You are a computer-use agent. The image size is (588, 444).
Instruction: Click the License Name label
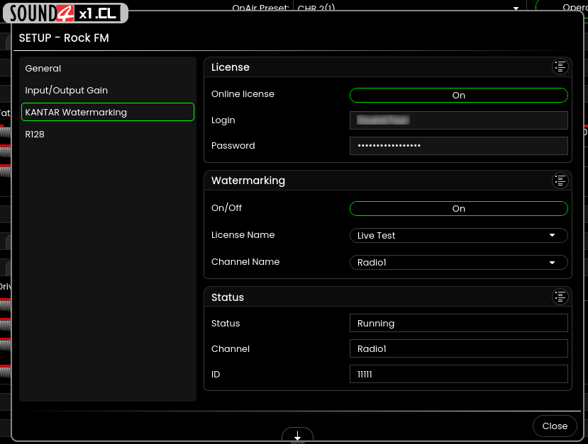243,234
